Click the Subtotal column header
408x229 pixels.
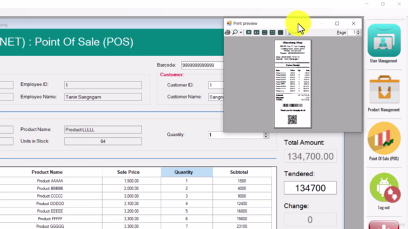click(242, 172)
